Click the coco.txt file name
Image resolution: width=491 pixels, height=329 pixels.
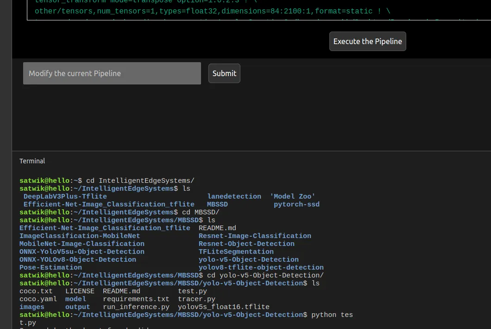point(36,291)
